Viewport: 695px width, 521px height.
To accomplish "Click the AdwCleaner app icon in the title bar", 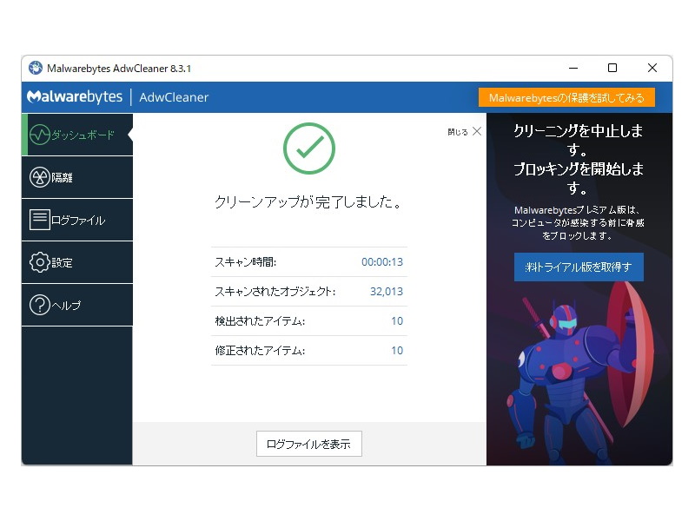I will tap(36, 69).
